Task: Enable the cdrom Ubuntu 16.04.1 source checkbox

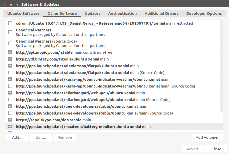Action: [10, 23]
